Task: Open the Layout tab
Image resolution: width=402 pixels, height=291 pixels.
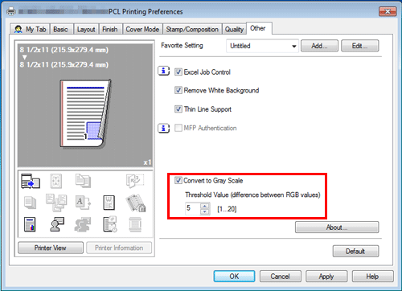Action: pos(86,29)
